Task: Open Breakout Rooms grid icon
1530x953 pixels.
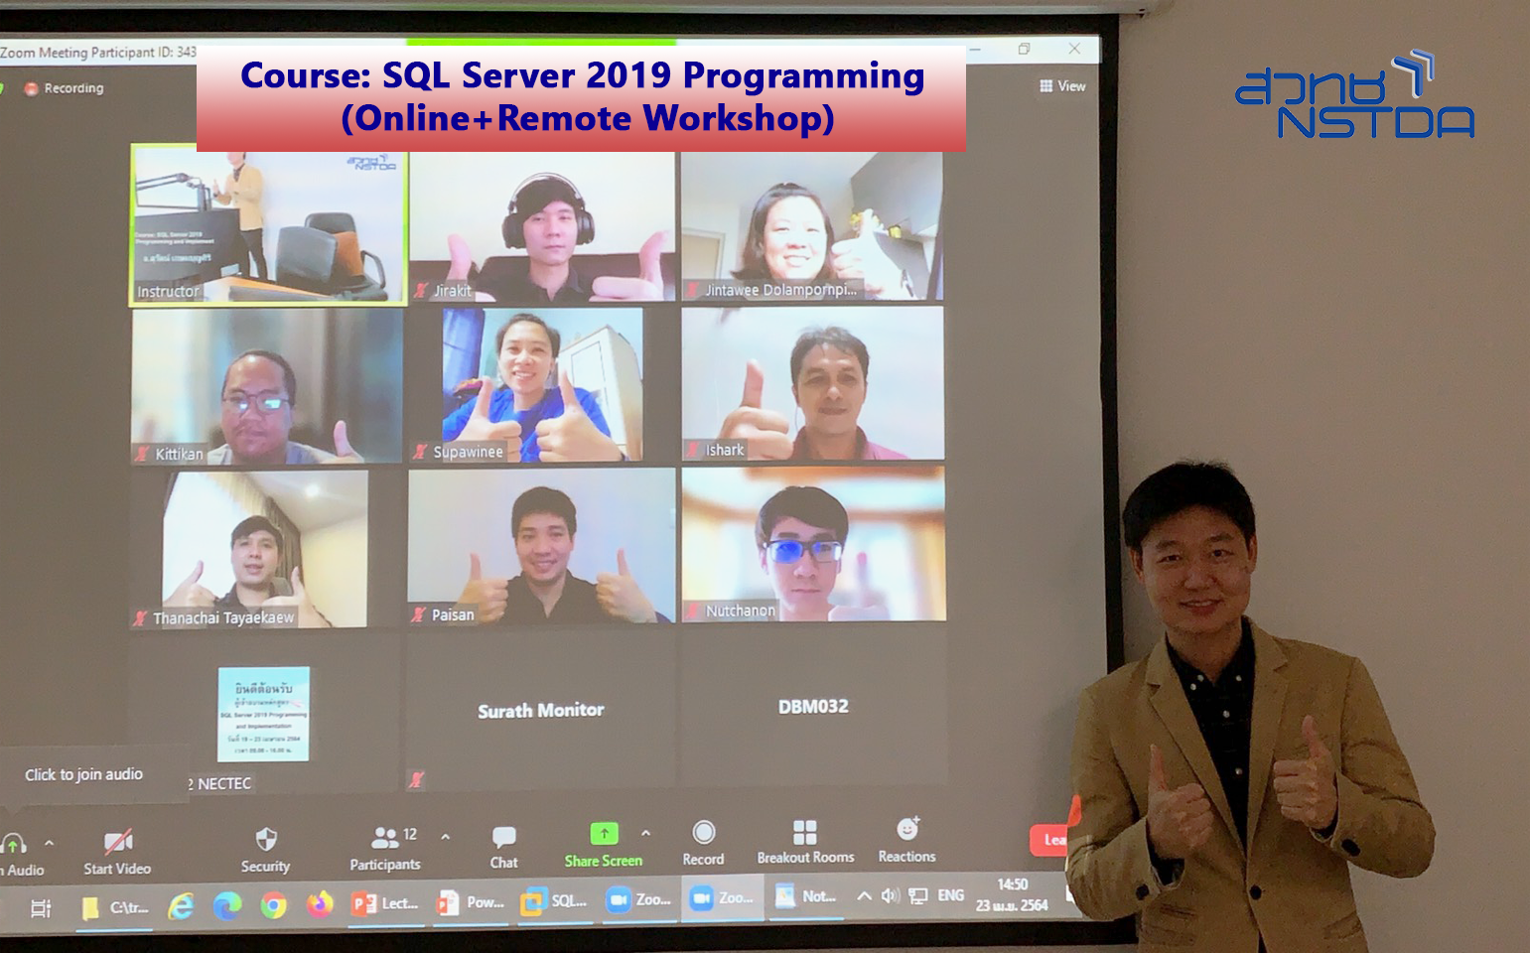Action: [x=805, y=832]
